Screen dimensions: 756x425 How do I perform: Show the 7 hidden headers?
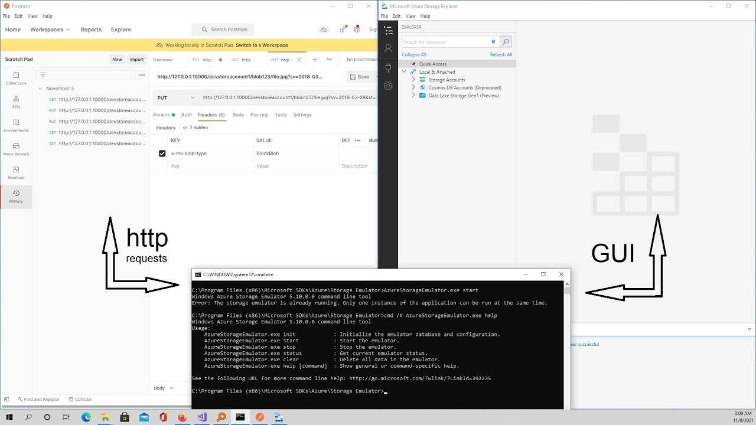(195, 127)
